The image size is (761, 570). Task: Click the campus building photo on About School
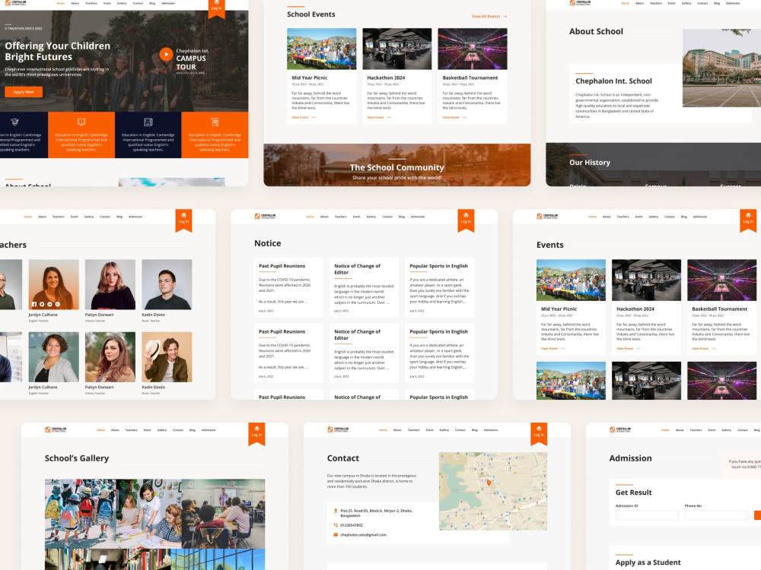[721, 68]
